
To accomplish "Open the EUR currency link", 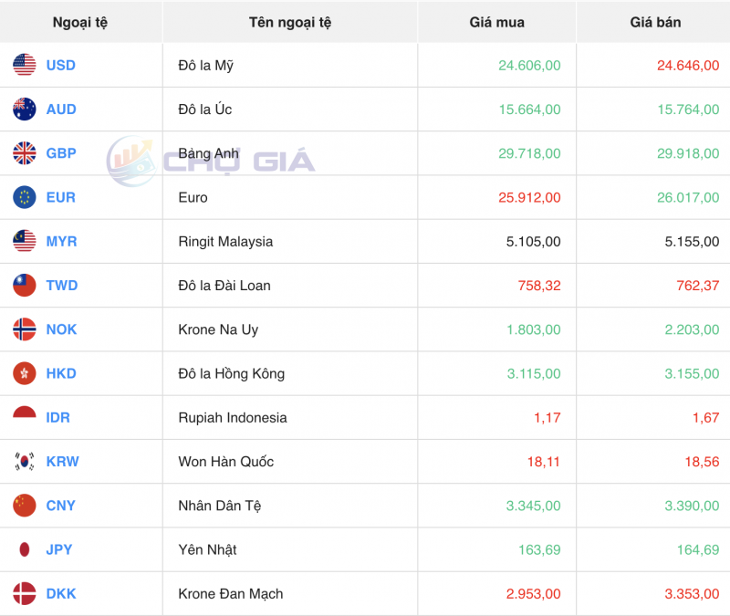I will pos(61,197).
